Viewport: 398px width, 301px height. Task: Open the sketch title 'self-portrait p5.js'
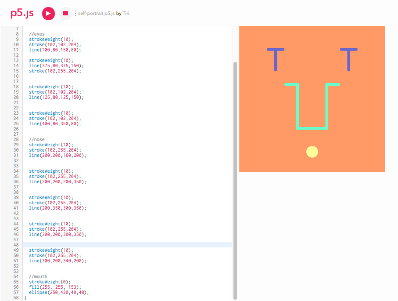coord(96,13)
